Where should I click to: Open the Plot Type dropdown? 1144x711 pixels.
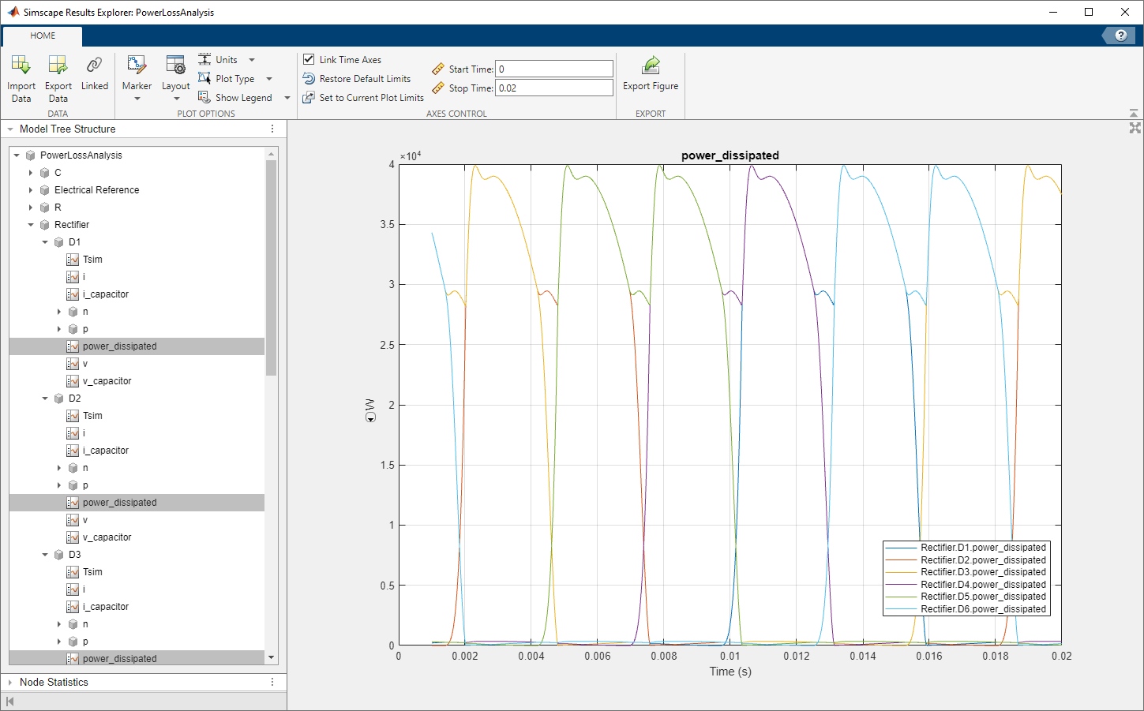pyautogui.click(x=235, y=79)
